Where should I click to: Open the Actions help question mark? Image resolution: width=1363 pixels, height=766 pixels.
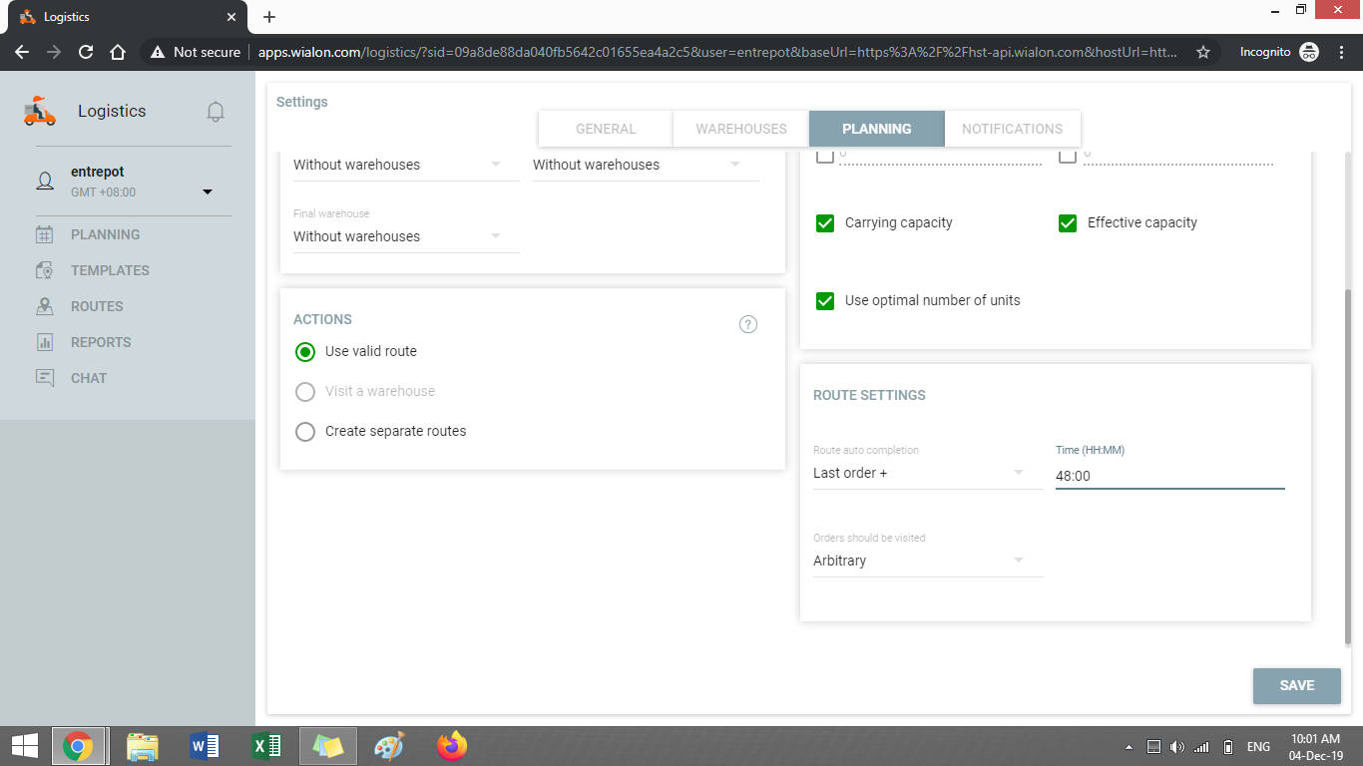tap(748, 324)
